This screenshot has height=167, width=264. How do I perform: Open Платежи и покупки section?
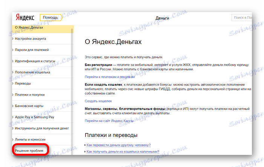[30, 94]
